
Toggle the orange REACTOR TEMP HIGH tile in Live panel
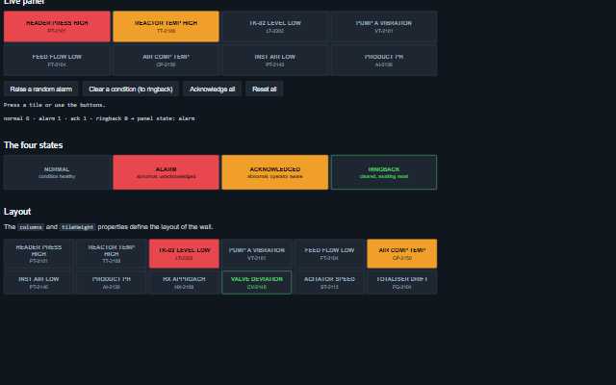[166, 26]
